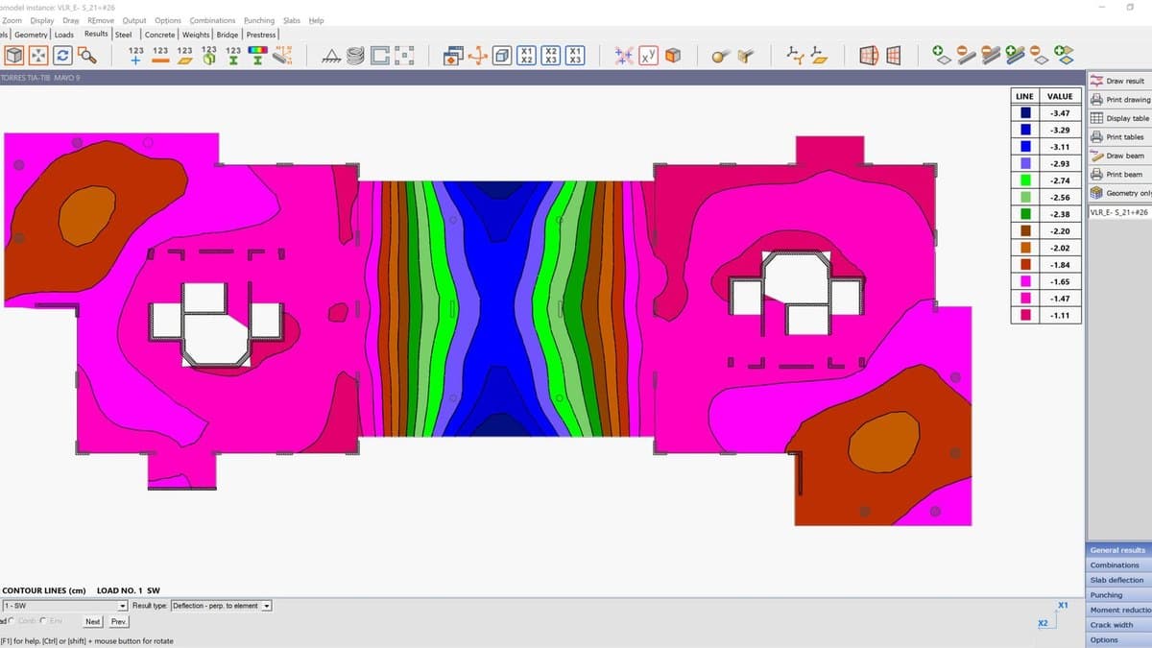Click the orange axes rotate icon

[478, 57]
